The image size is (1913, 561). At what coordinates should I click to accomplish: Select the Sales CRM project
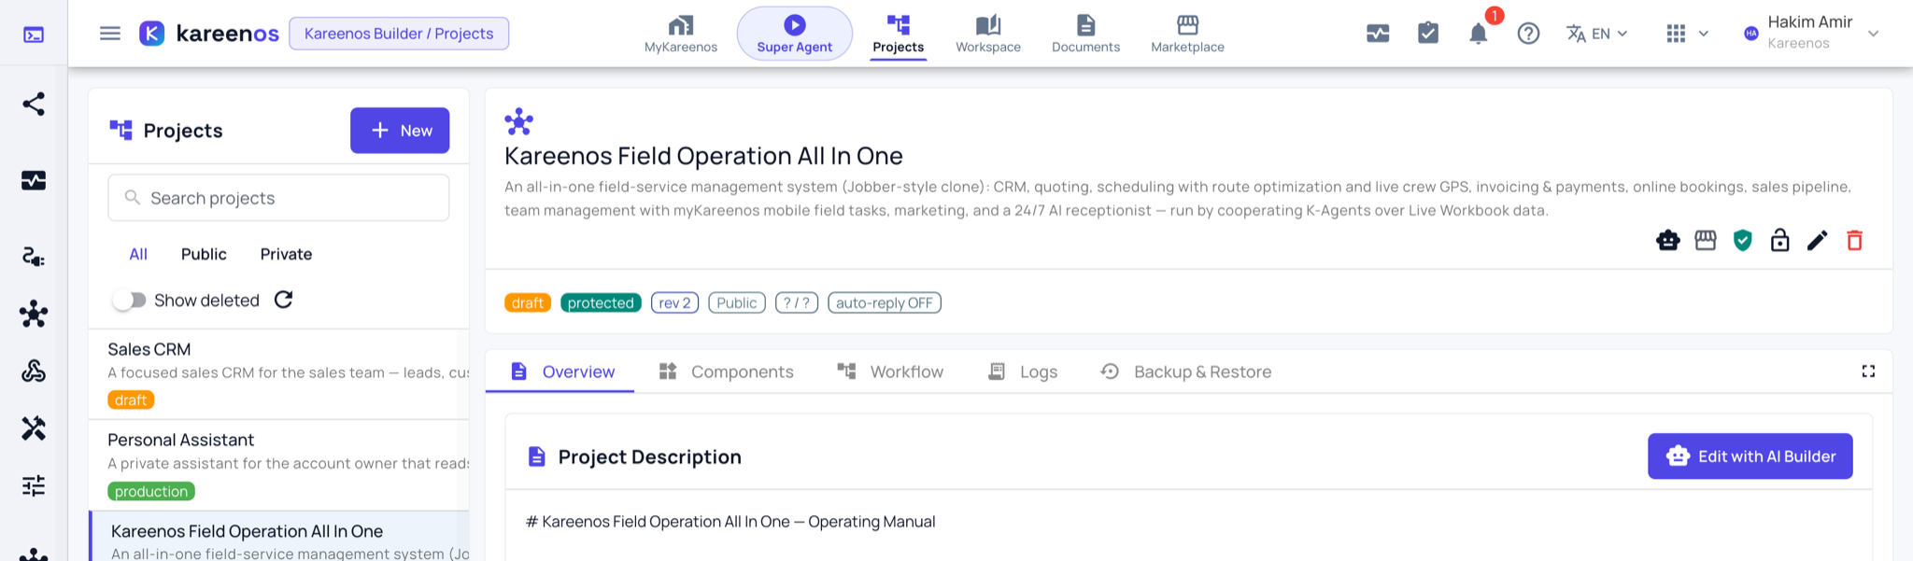[x=279, y=373]
